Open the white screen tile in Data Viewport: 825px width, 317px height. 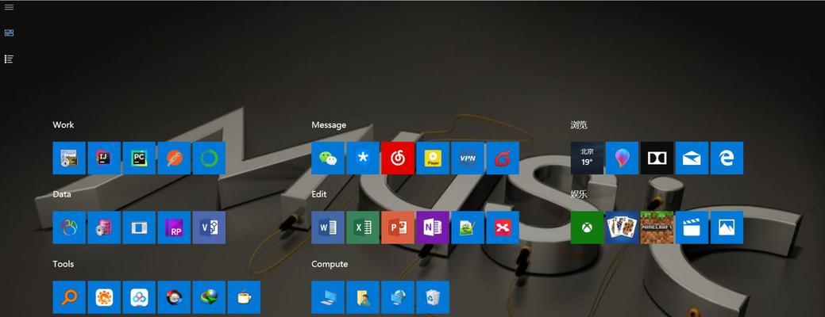[x=139, y=227]
